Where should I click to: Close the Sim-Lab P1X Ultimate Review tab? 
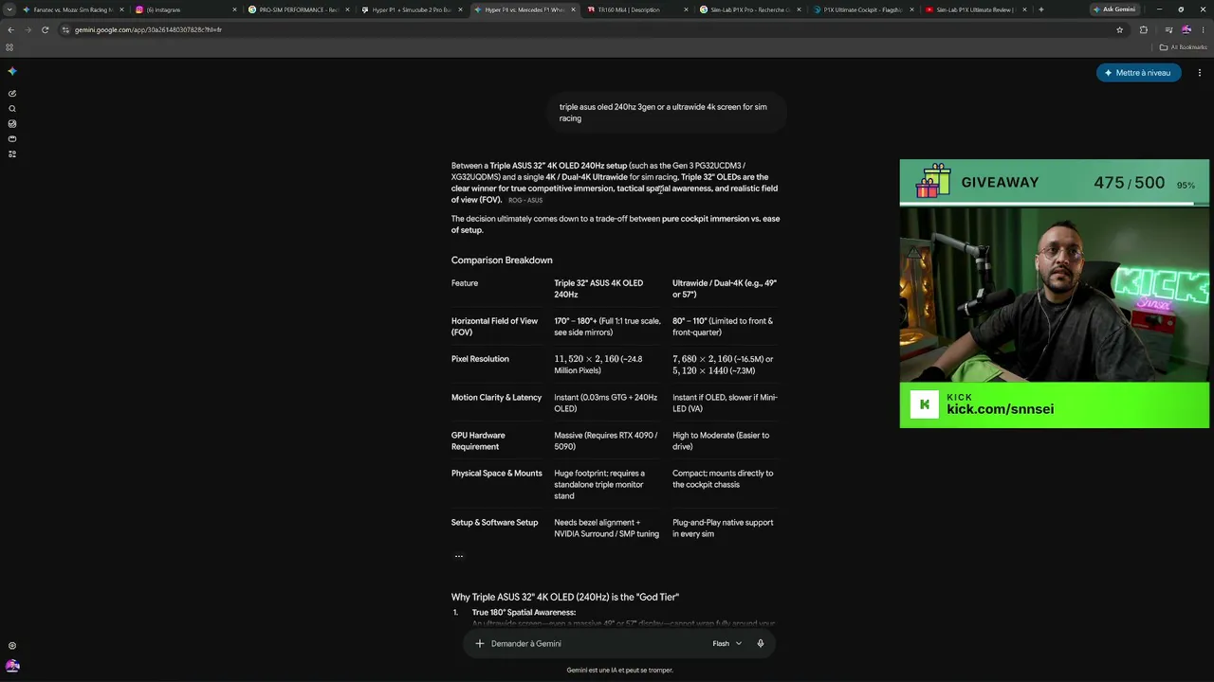pos(1024,9)
